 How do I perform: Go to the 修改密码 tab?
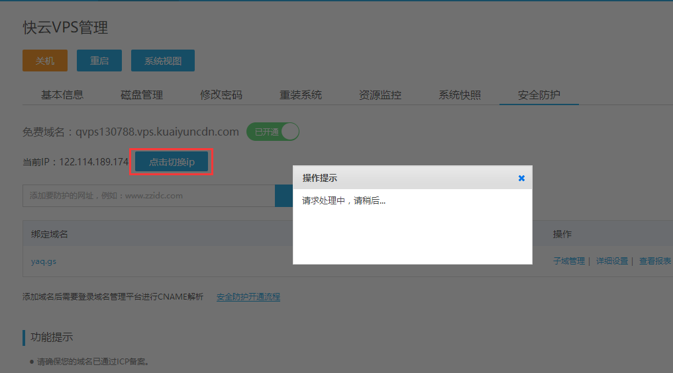pos(221,95)
